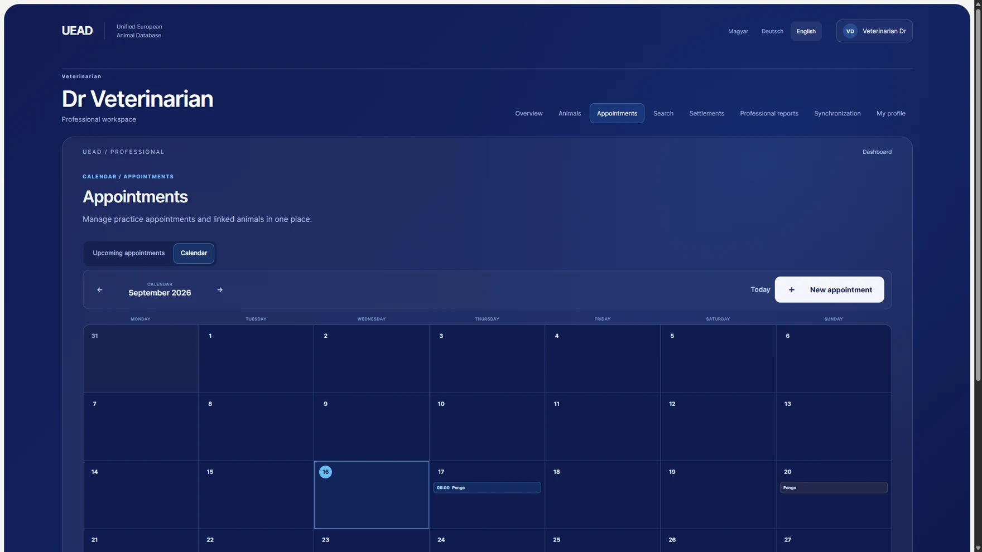Viewport: 982px width, 552px height.
Task: Click the UEAD / PROFESSIONAL breadcrumb
Action: (x=123, y=152)
